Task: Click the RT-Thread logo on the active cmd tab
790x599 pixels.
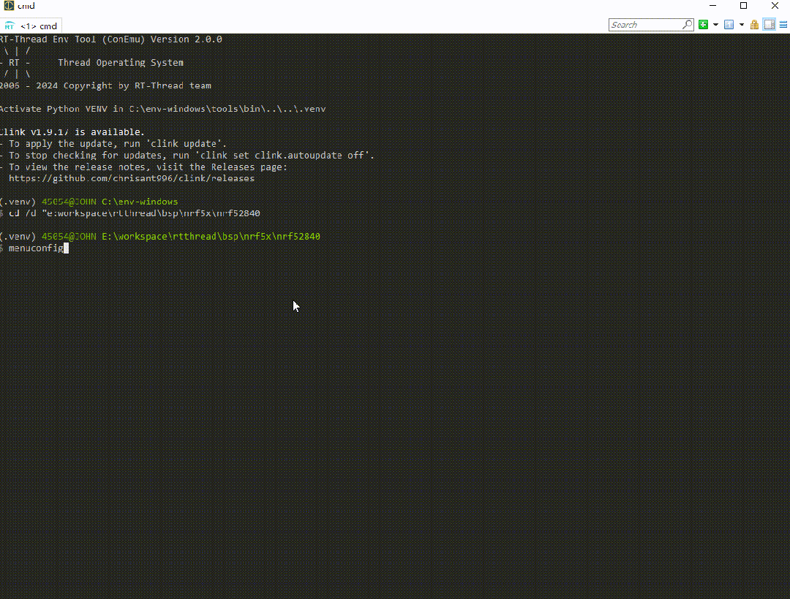Action: (x=10, y=24)
